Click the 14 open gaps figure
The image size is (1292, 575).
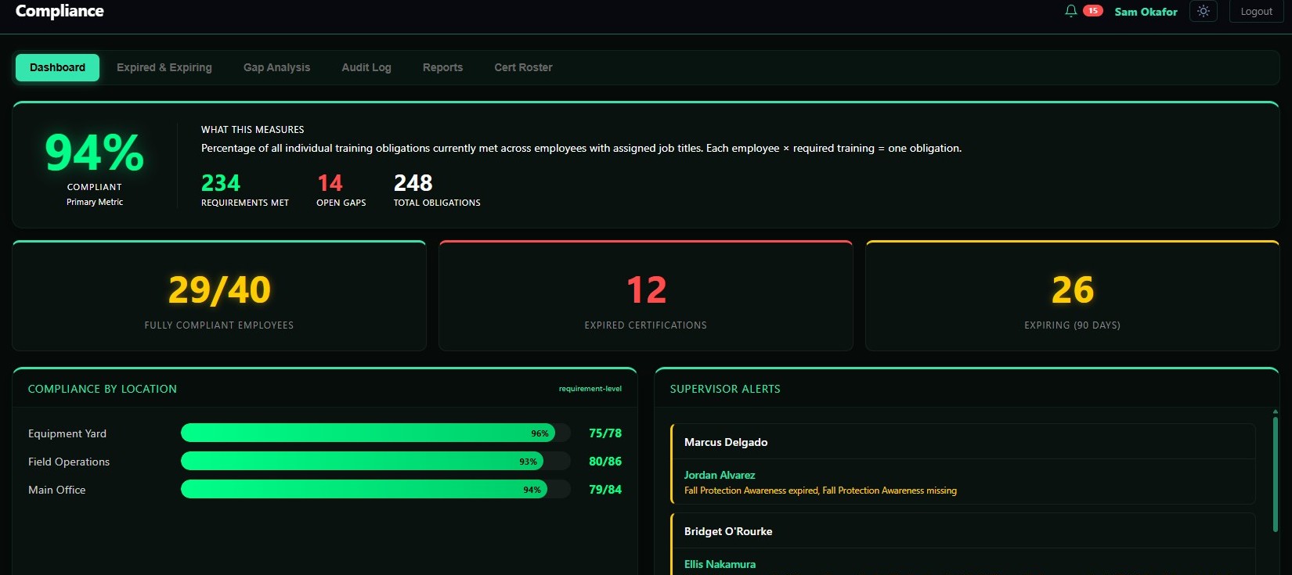tap(330, 183)
